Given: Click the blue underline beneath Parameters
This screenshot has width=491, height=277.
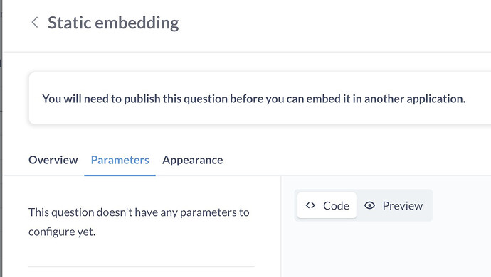Looking at the screenshot, I should pyautogui.click(x=120, y=175).
